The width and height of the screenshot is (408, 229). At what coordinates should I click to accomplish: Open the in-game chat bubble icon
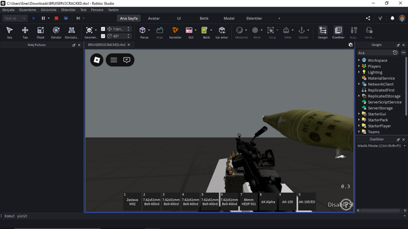[x=127, y=60]
